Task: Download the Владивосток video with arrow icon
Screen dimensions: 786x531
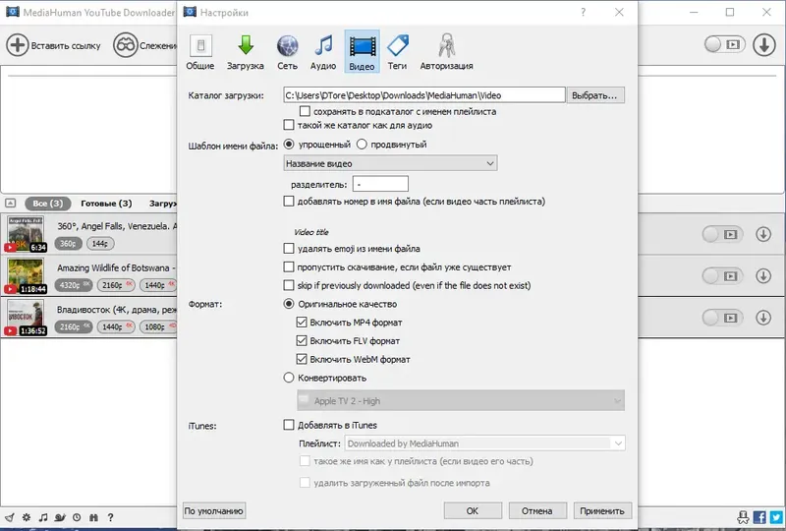Action: [763, 318]
